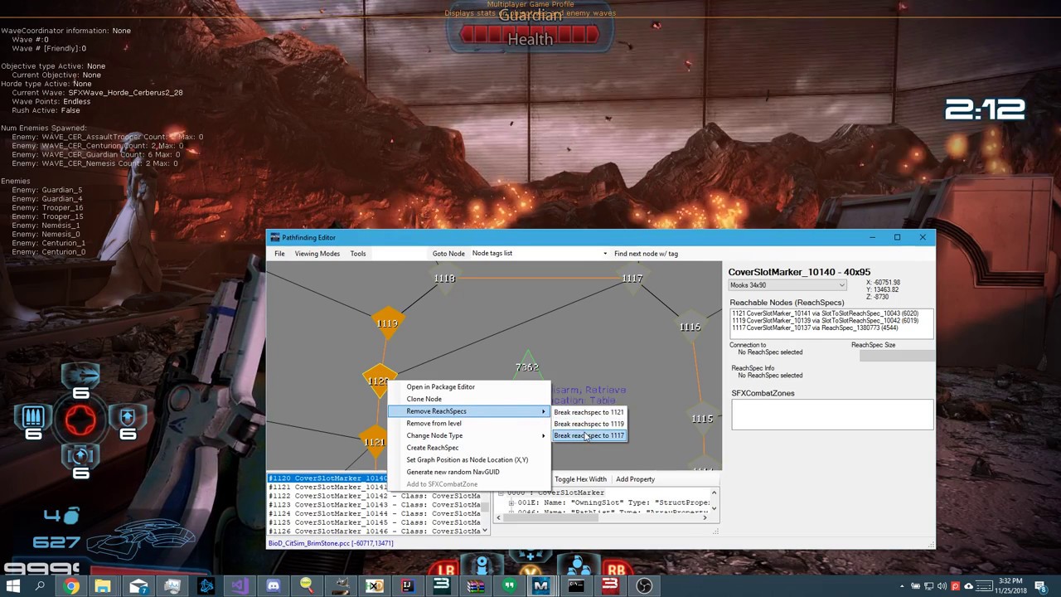The width and height of the screenshot is (1061, 597).
Task: Open the IntelliJ IDEA taskbar icon
Action: pos(407,586)
